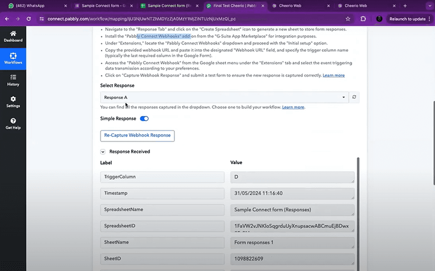435x271 pixels.
Task: Click the browser address bar URL
Action: pyautogui.click(x=142, y=19)
